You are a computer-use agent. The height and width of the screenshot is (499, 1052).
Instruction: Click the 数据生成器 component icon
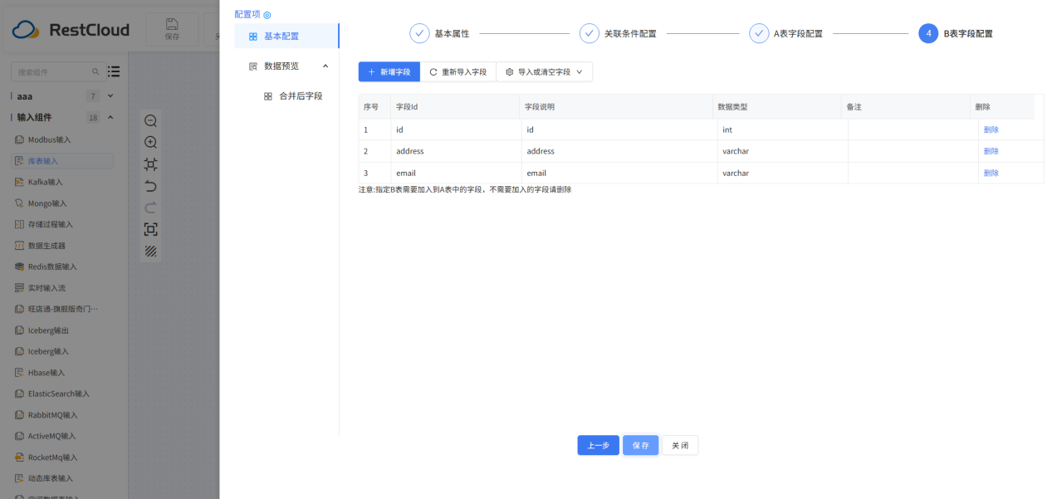pyautogui.click(x=20, y=246)
